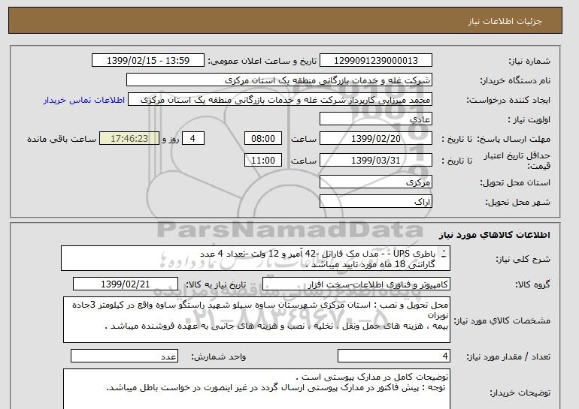Click remaining time countdown 17:46:23
Screen dimensions: 579x409
[x=129, y=139]
